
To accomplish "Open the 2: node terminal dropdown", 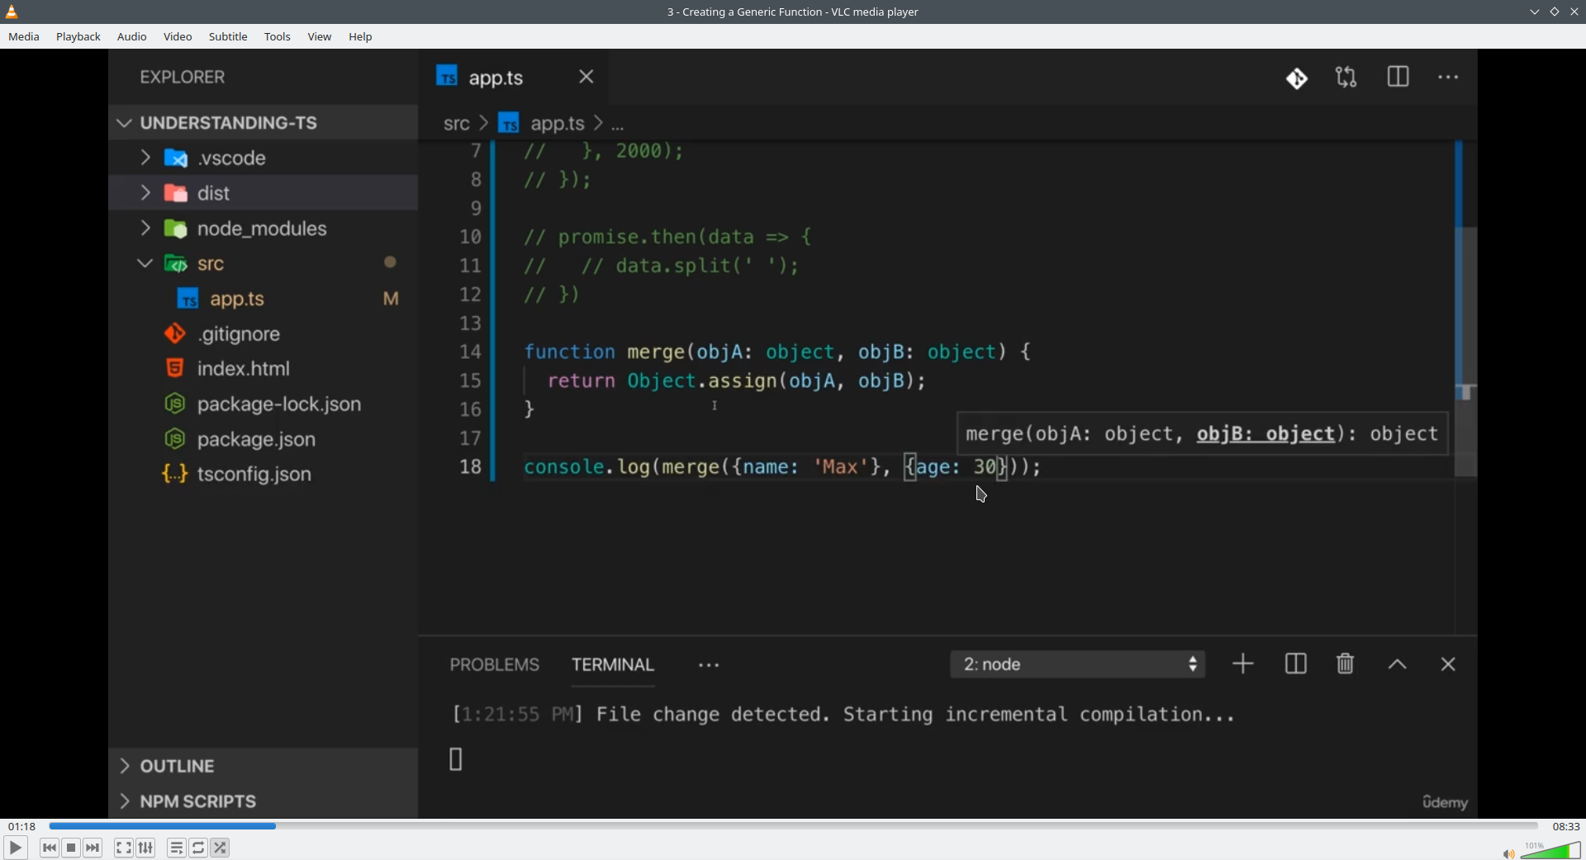I will [1078, 664].
